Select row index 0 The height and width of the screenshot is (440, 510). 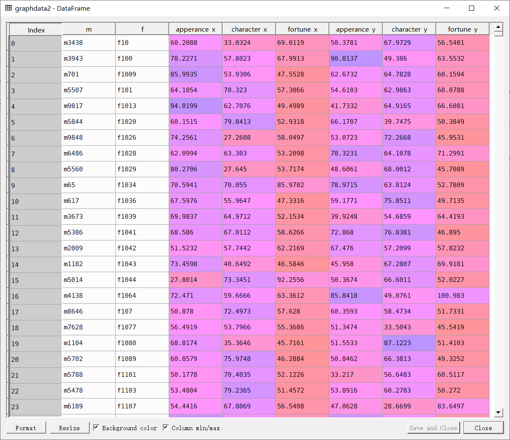(36, 43)
